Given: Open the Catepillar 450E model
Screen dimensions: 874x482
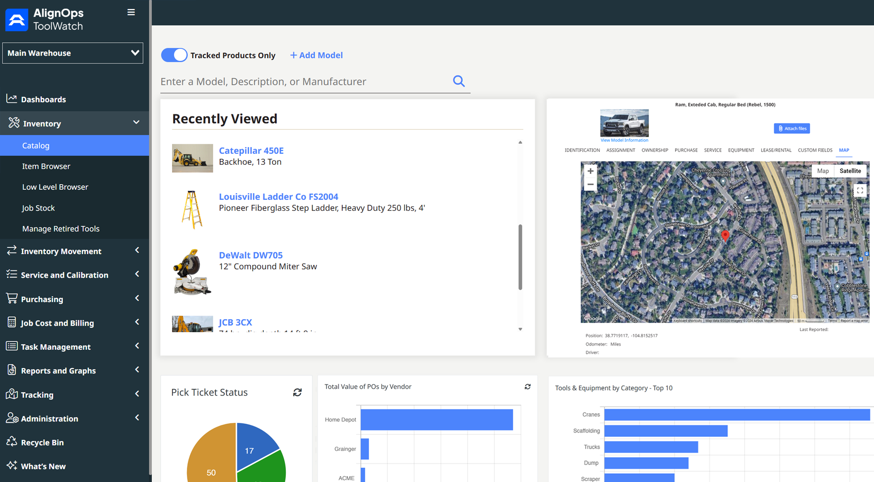Looking at the screenshot, I should pyautogui.click(x=251, y=150).
